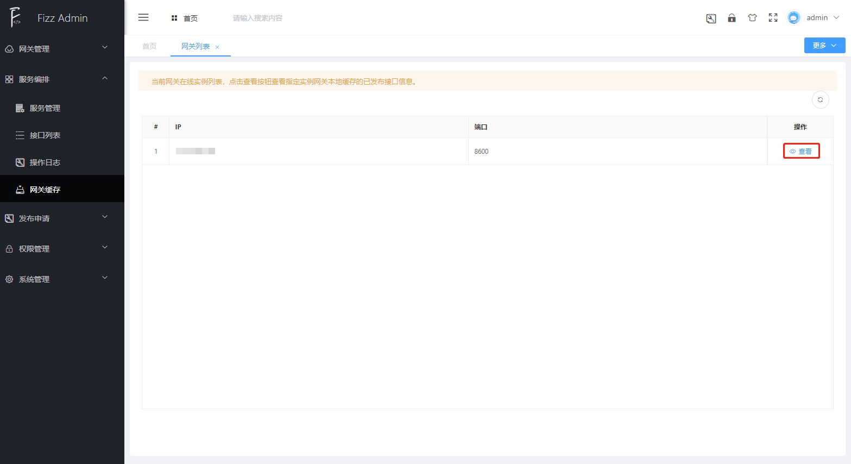Expand the 权限管理 menu chevron

105,247
